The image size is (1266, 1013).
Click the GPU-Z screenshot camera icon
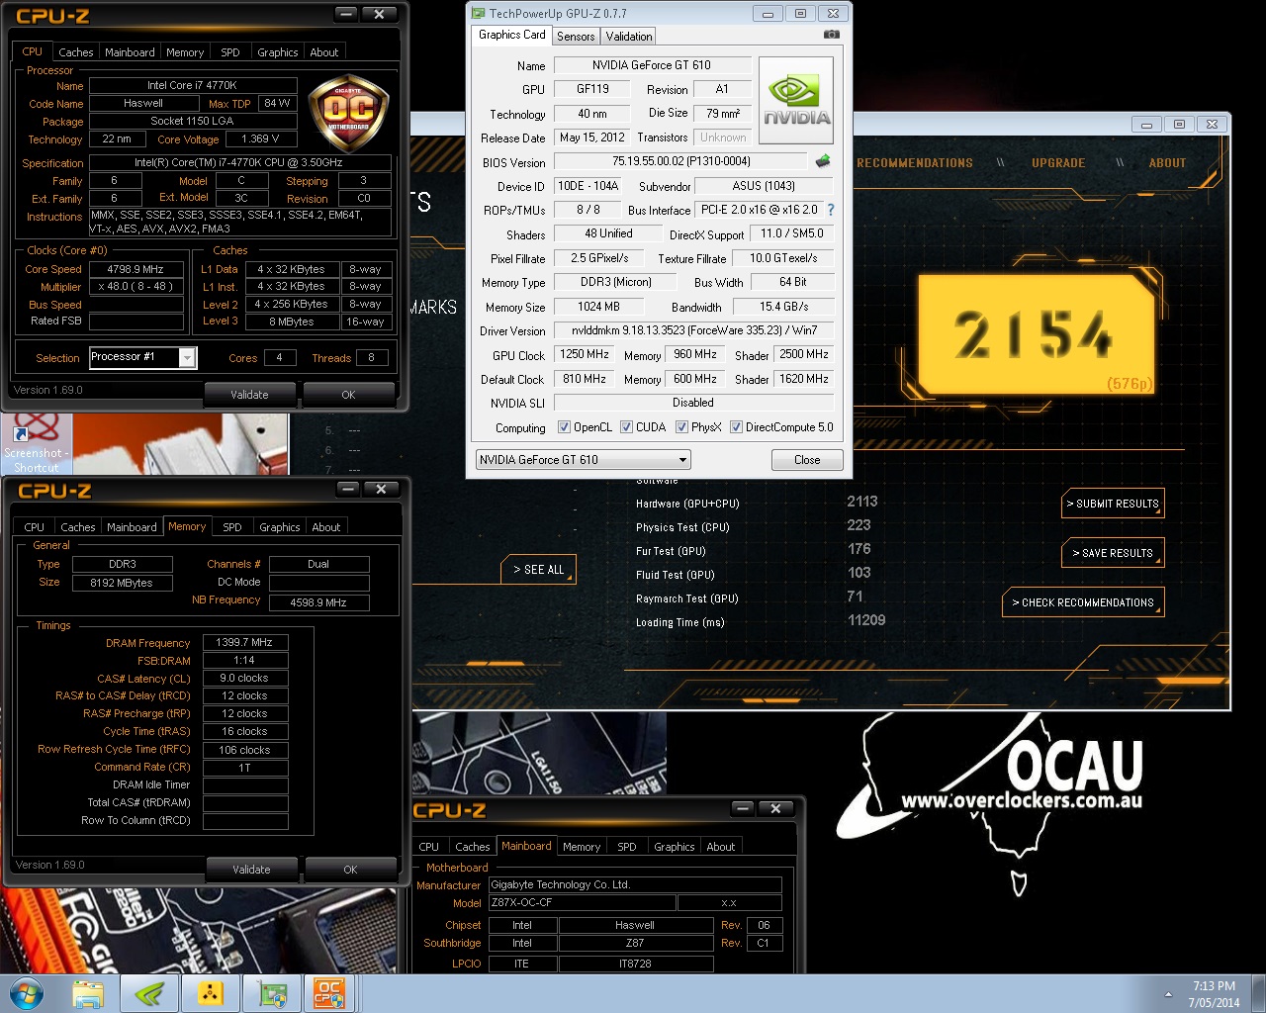(832, 35)
